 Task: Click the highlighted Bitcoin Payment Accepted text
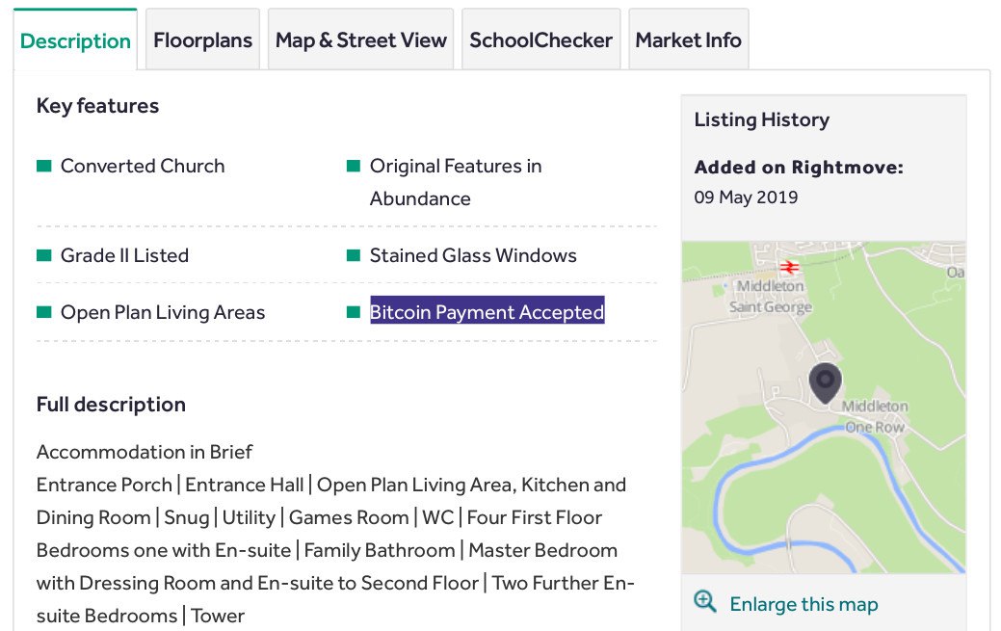[487, 312]
